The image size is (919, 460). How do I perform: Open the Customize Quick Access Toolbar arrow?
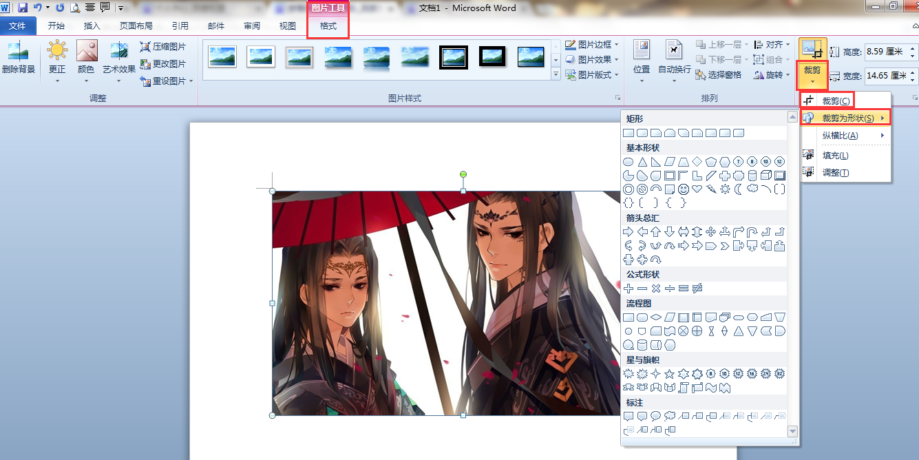[120, 8]
